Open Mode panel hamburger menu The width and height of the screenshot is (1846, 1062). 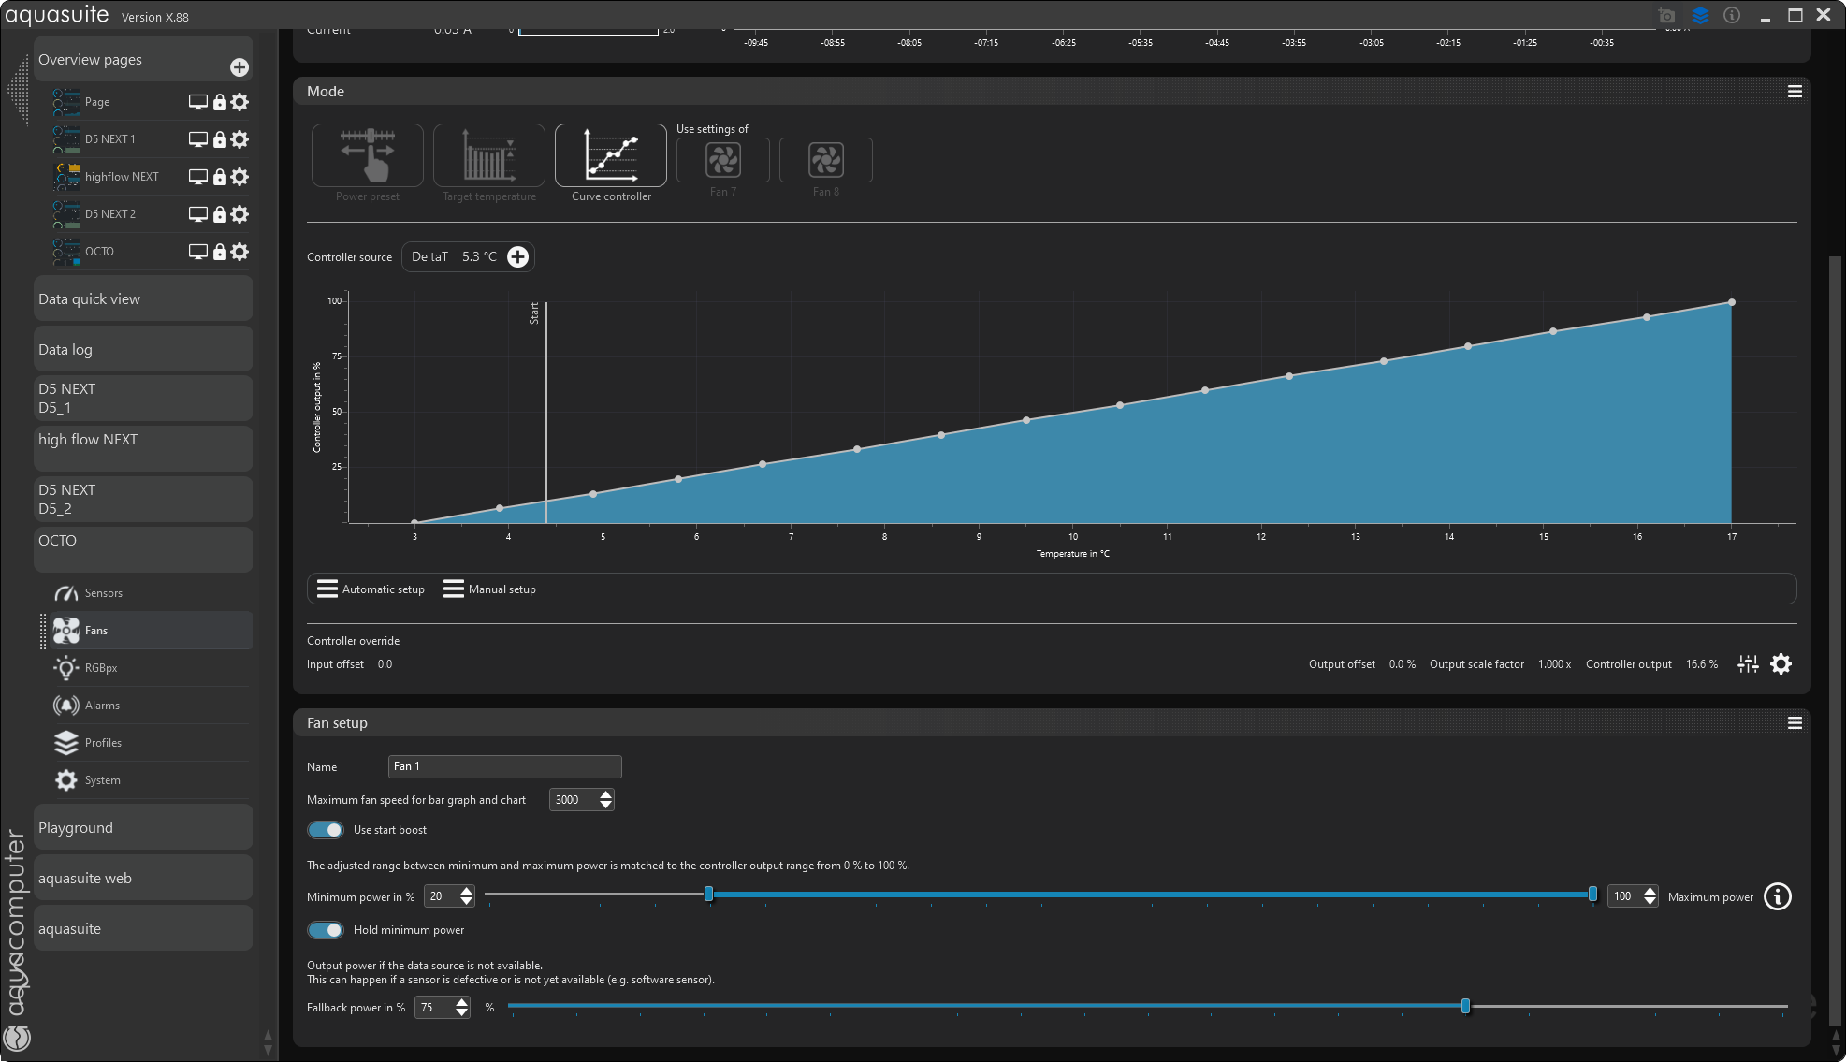pyautogui.click(x=1795, y=92)
